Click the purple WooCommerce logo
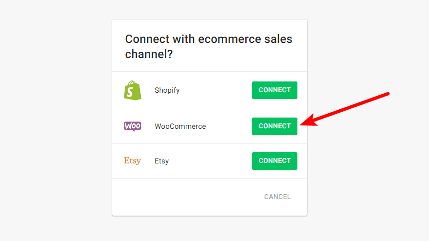The height and width of the screenshot is (241, 429). (133, 126)
